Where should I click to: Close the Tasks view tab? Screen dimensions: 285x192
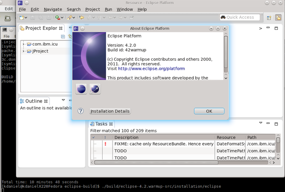pos(111,124)
